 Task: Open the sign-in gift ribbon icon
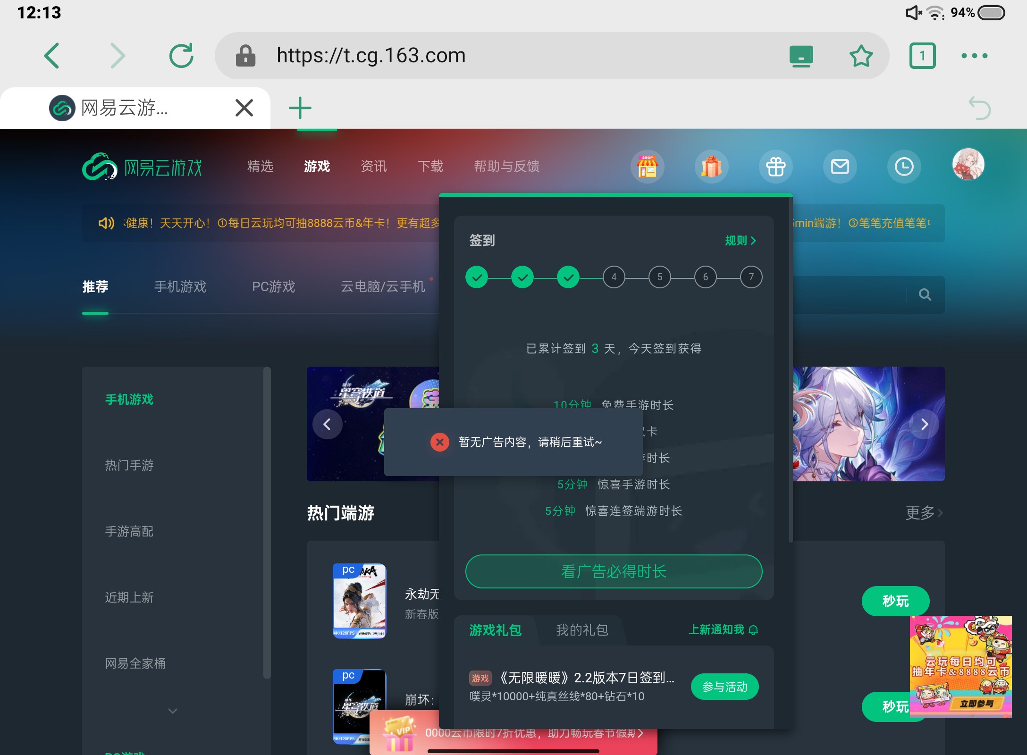click(775, 167)
